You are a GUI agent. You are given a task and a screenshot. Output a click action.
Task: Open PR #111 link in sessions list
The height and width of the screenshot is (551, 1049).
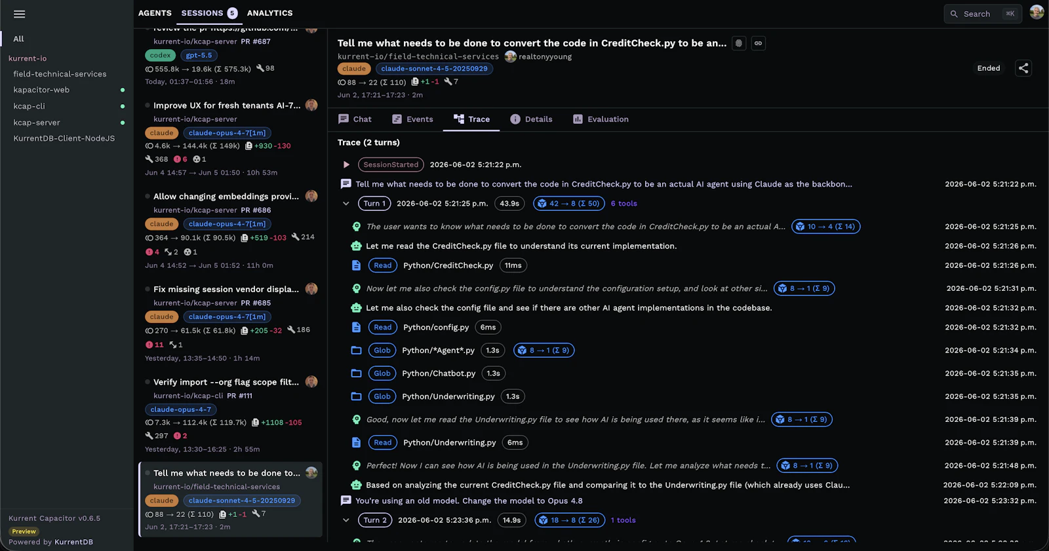tap(239, 396)
